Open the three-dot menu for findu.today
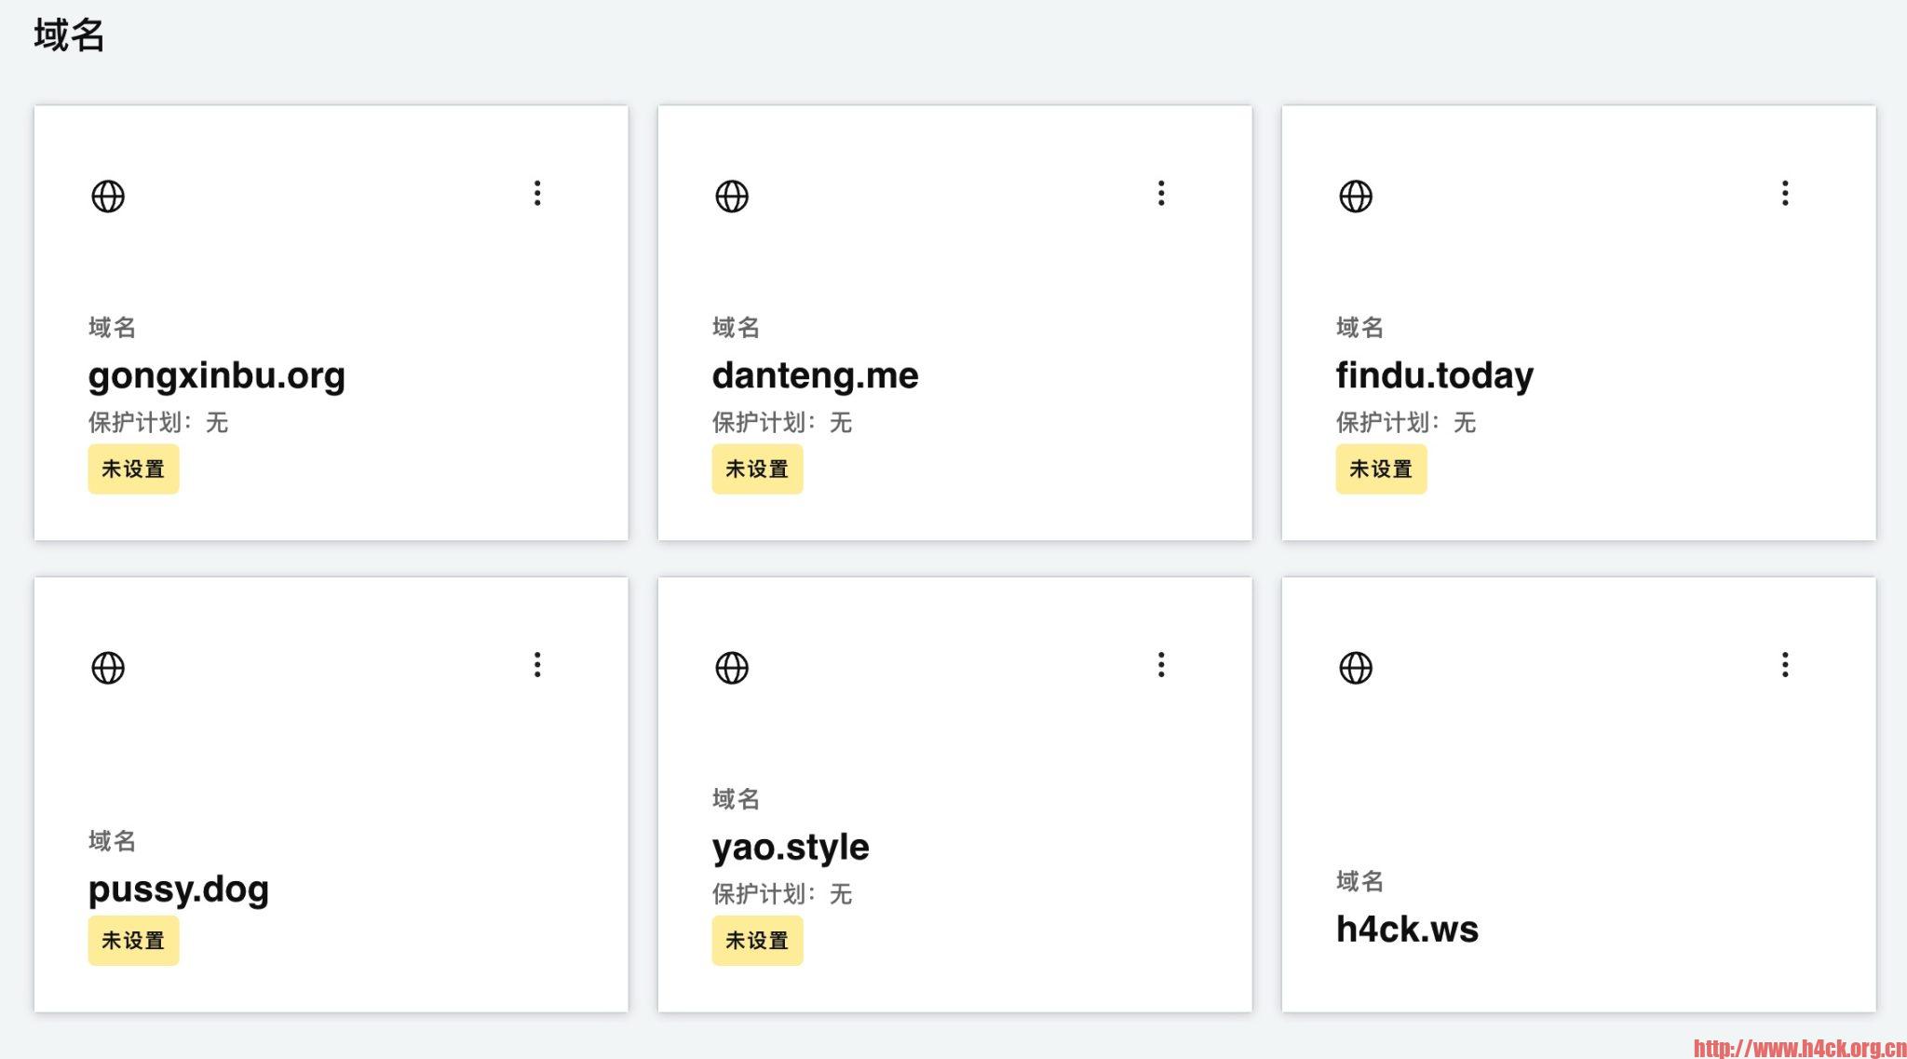 (1785, 193)
